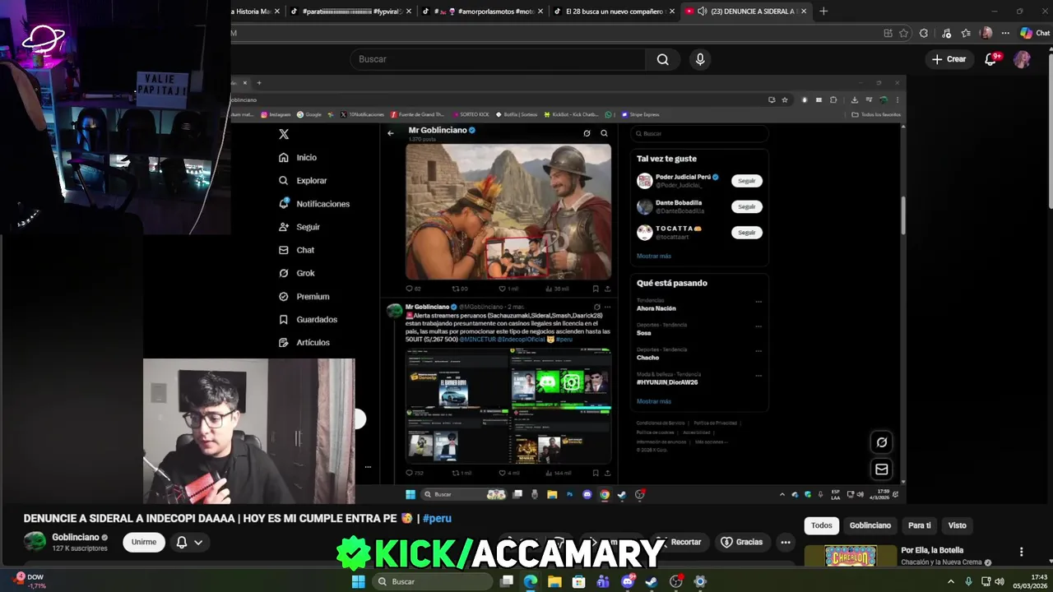Viewport: 1053px width, 592px height.
Task: Open options menu for "Por Ella, la Botella"
Action: [x=1022, y=552]
